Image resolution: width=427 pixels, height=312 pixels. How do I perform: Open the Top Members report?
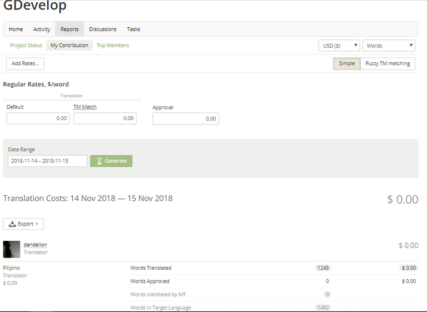pyautogui.click(x=113, y=46)
